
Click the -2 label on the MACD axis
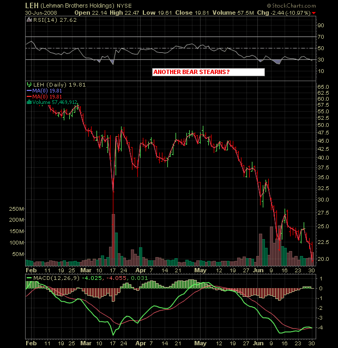(x=320, y=308)
